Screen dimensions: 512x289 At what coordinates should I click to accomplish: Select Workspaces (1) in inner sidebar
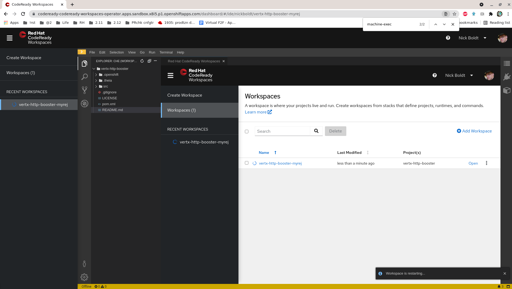[x=200, y=110]
